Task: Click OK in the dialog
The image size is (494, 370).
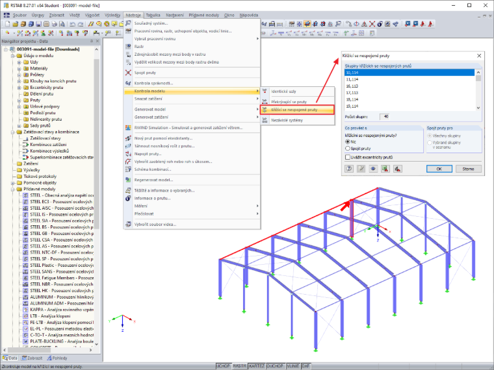Action: (x=439, y=169)
